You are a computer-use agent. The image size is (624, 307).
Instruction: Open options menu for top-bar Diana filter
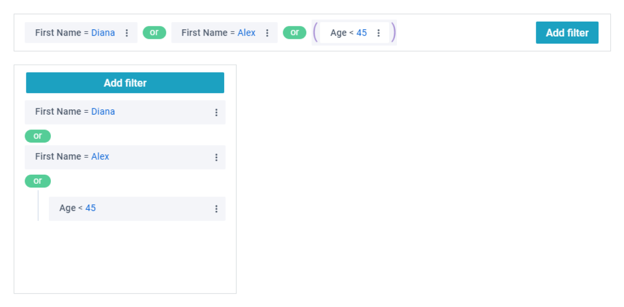(x=127, y=33)
